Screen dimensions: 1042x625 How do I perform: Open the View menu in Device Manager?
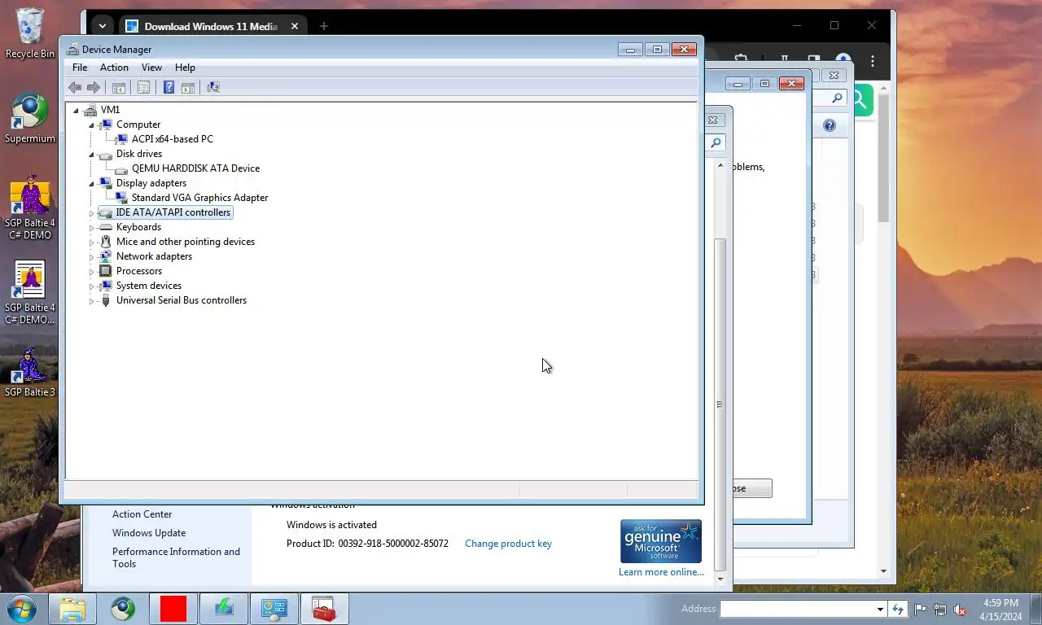pos(151,68)
